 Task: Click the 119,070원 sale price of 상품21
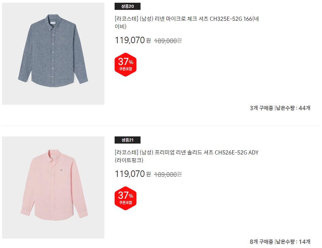pyautogui.click(x=133, y=174)
